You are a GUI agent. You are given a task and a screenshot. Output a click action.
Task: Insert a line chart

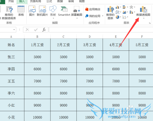point(118,12)
